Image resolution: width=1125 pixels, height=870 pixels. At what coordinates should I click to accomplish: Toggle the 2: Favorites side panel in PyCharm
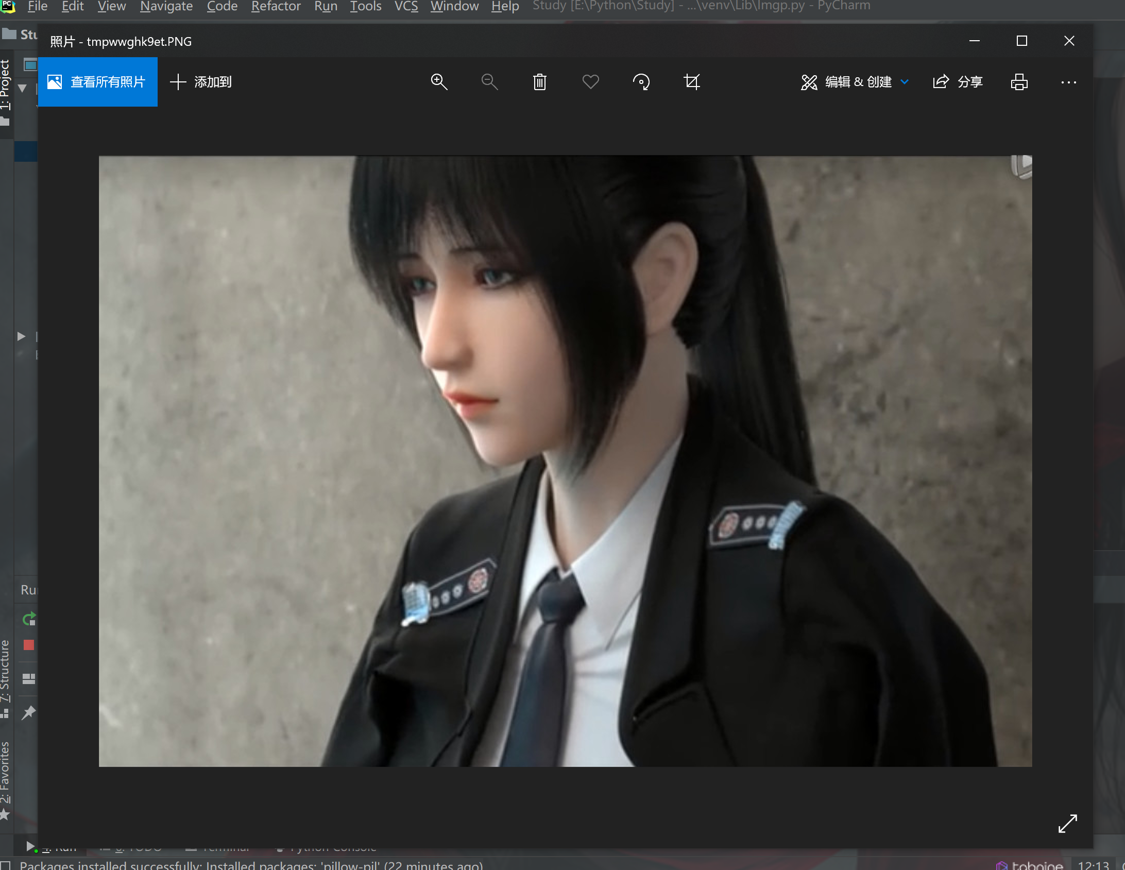[x=5, y=780]
